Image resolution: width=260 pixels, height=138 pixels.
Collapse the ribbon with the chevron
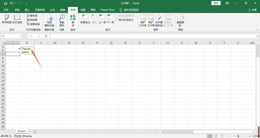click(257, 30)
